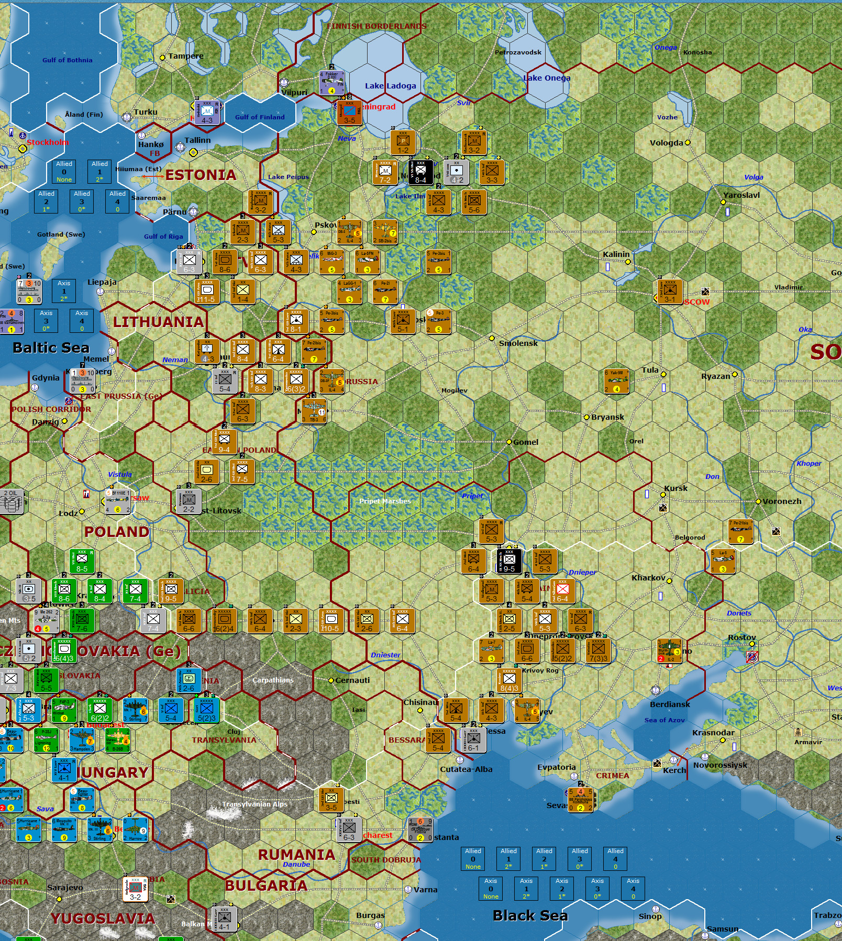The width and height of the screenshot is (842, 941).
Task: Click the Voronezh city label
Action: click(782, 501)
